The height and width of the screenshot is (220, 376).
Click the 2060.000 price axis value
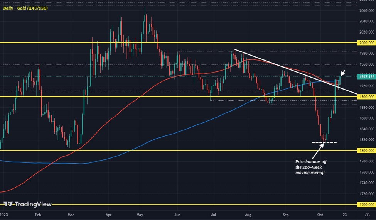(367, 10)
